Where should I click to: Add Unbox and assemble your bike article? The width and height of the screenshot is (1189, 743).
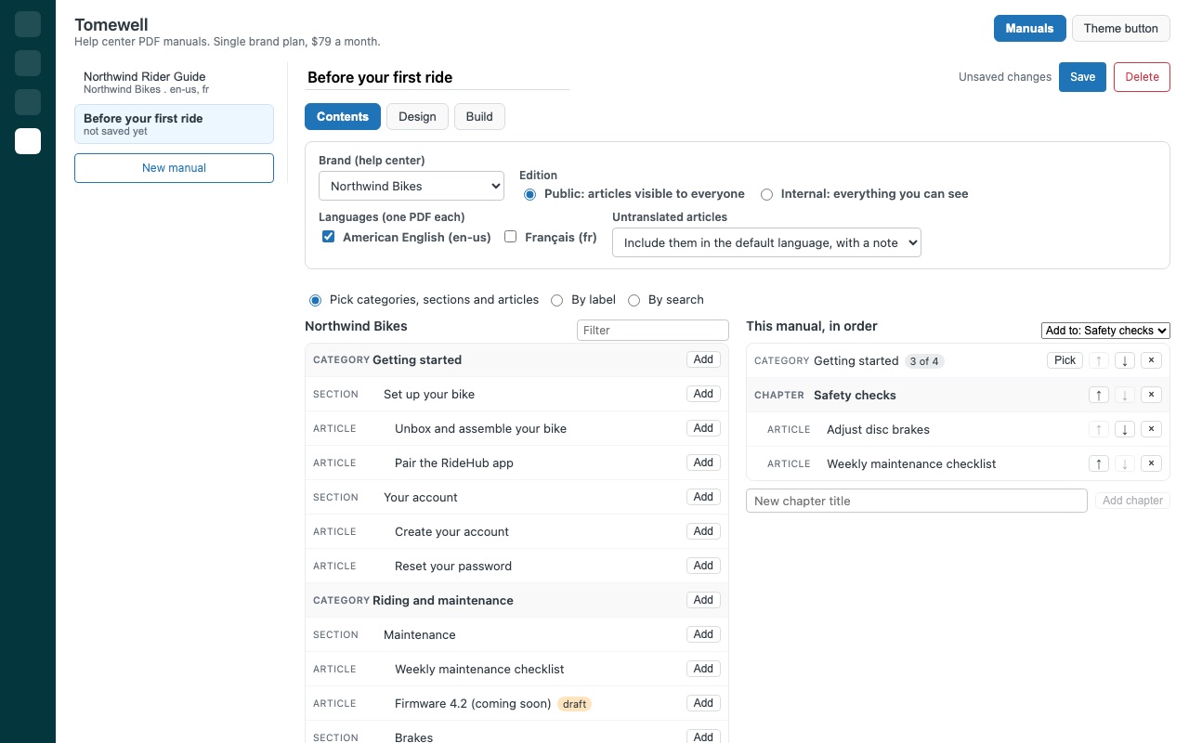click(x=703, y=428)
